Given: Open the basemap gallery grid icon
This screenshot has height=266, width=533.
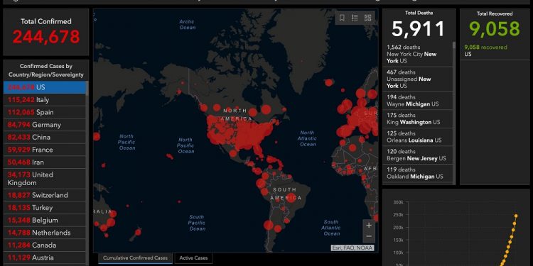Looking at the screenshot, I should coord(367,18).
